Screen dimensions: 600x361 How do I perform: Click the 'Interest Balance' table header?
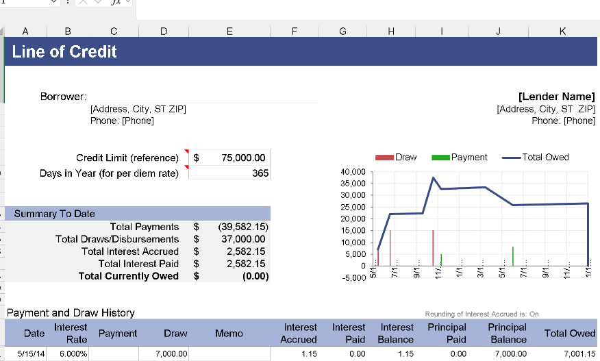(x=396, y=334)
